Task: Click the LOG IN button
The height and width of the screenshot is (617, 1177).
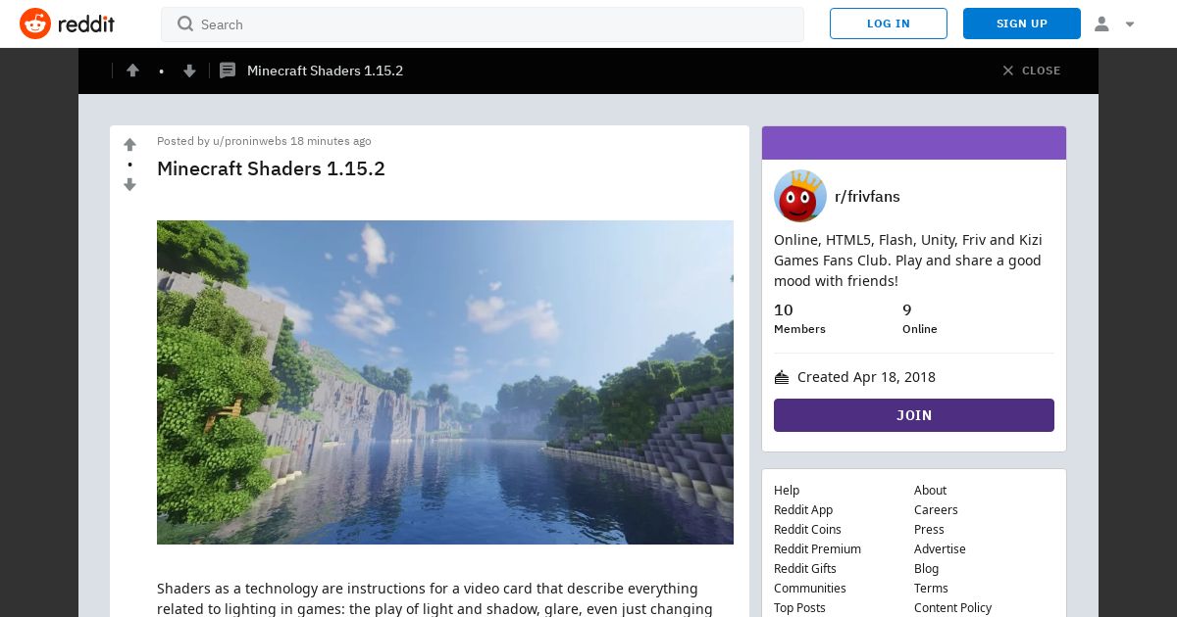Action: (889, 24)
